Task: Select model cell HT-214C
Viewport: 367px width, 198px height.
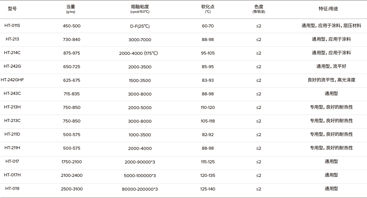Action: 12,53
